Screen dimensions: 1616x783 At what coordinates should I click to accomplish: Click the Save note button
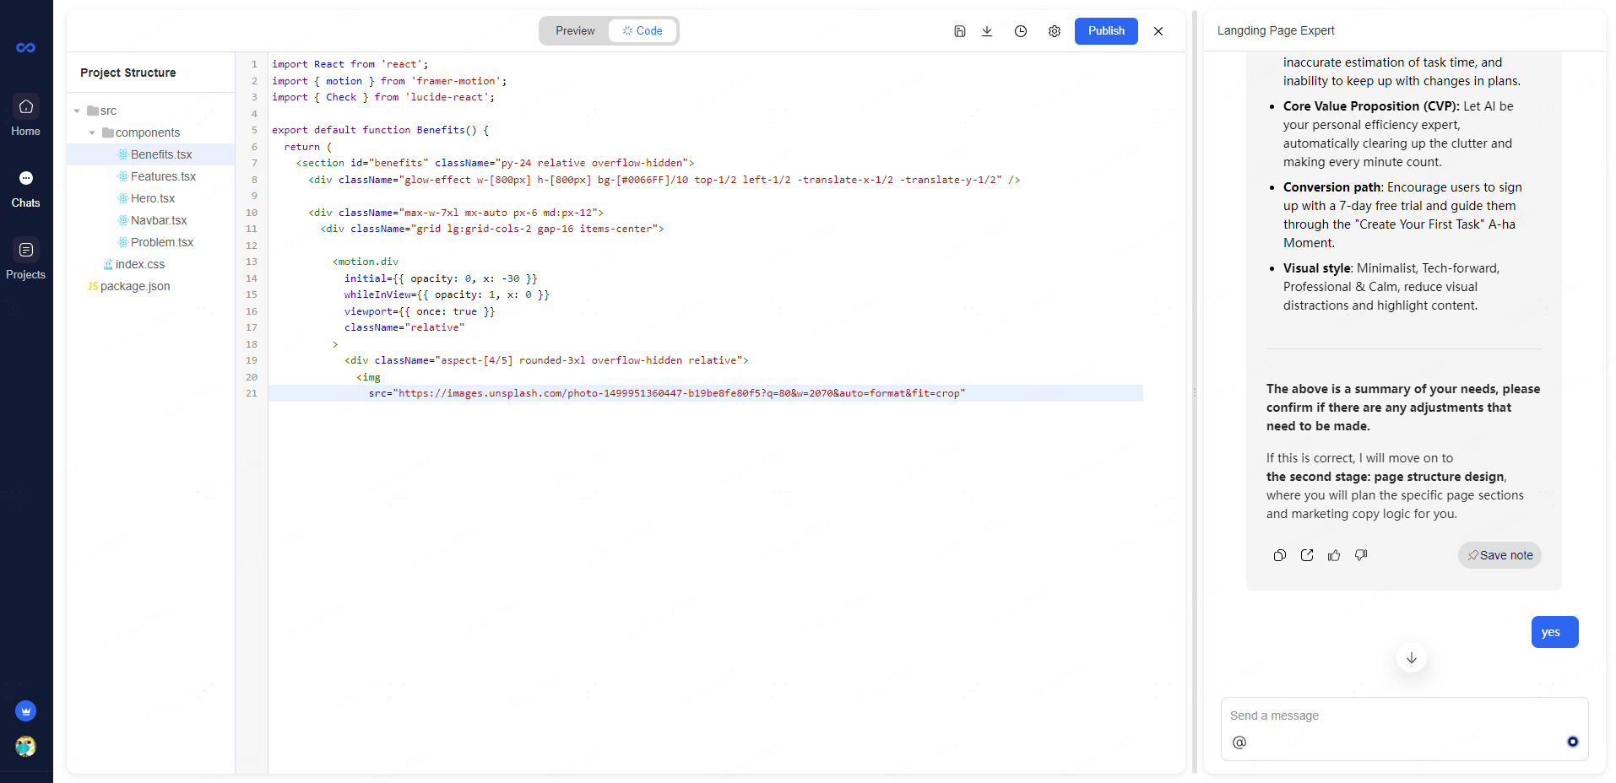[1499, 555]
